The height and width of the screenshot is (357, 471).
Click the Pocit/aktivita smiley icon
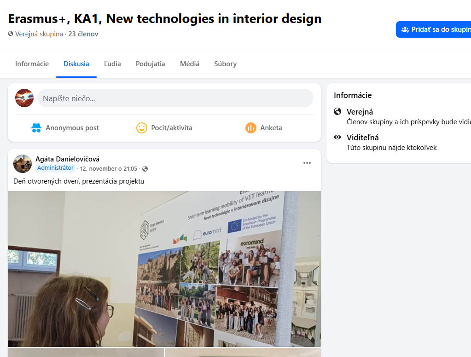142,128
